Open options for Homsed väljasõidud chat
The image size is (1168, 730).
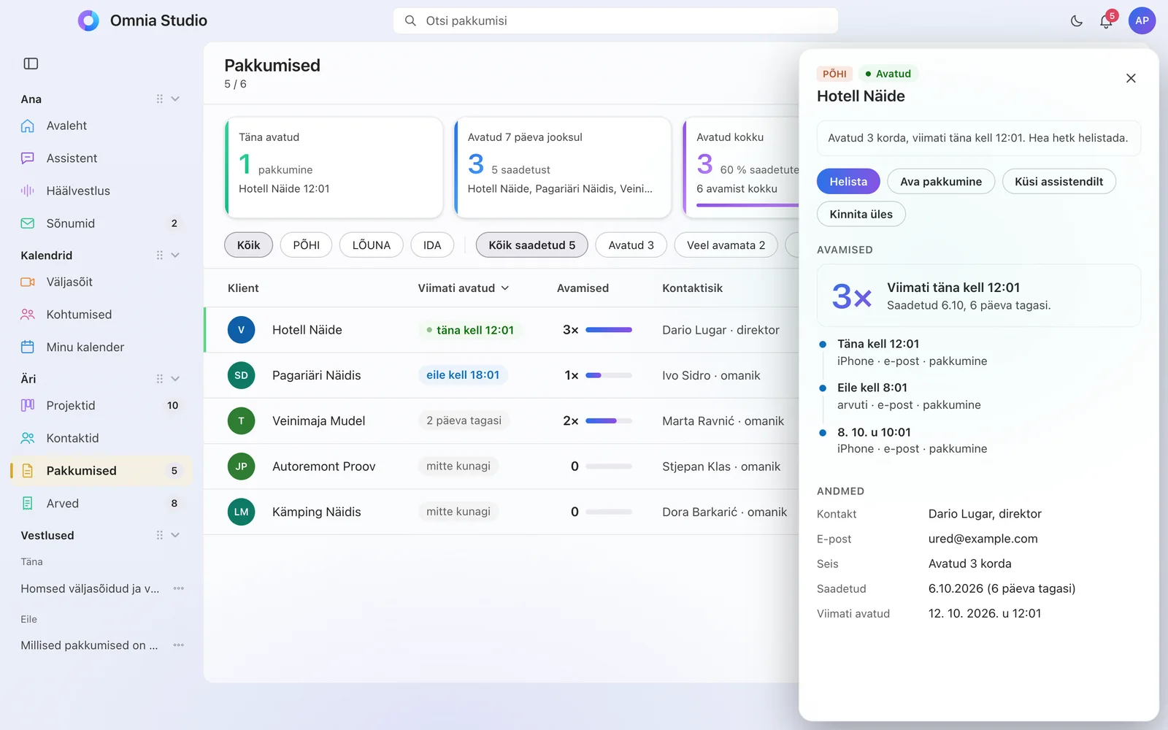(179, 588)
